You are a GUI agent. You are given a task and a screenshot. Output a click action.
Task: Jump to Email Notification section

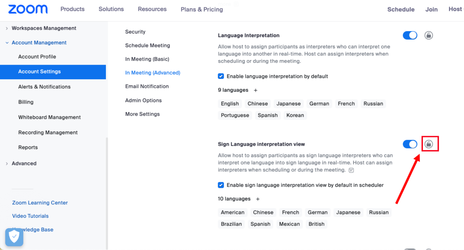pyautogui.click(x=147, y=86)
